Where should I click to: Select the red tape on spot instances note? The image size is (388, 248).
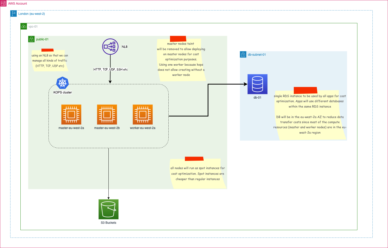[x=194, y=159]
